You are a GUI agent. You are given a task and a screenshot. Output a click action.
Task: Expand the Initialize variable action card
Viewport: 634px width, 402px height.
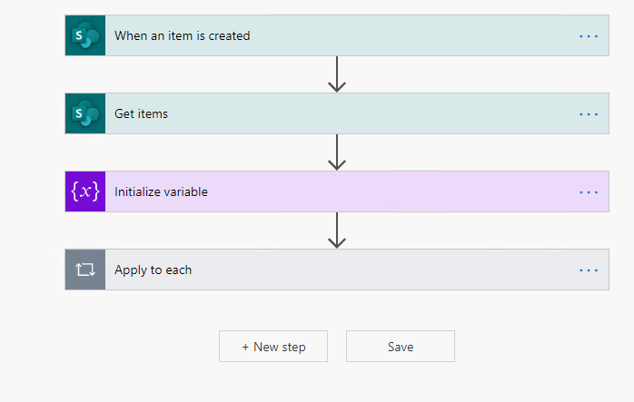click(161, 192)
